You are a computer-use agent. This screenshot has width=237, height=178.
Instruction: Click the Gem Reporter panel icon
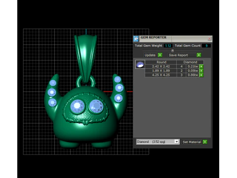pyautogui.click(x=136, y=39)
